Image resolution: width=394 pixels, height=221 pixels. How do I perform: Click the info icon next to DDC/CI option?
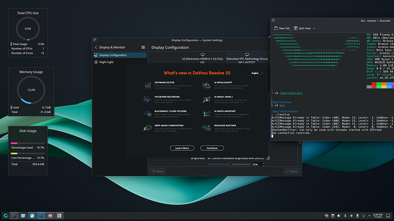pyautogui.click(x=268, y=158)
